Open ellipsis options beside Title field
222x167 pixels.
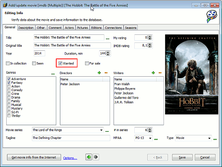[108, 39]
